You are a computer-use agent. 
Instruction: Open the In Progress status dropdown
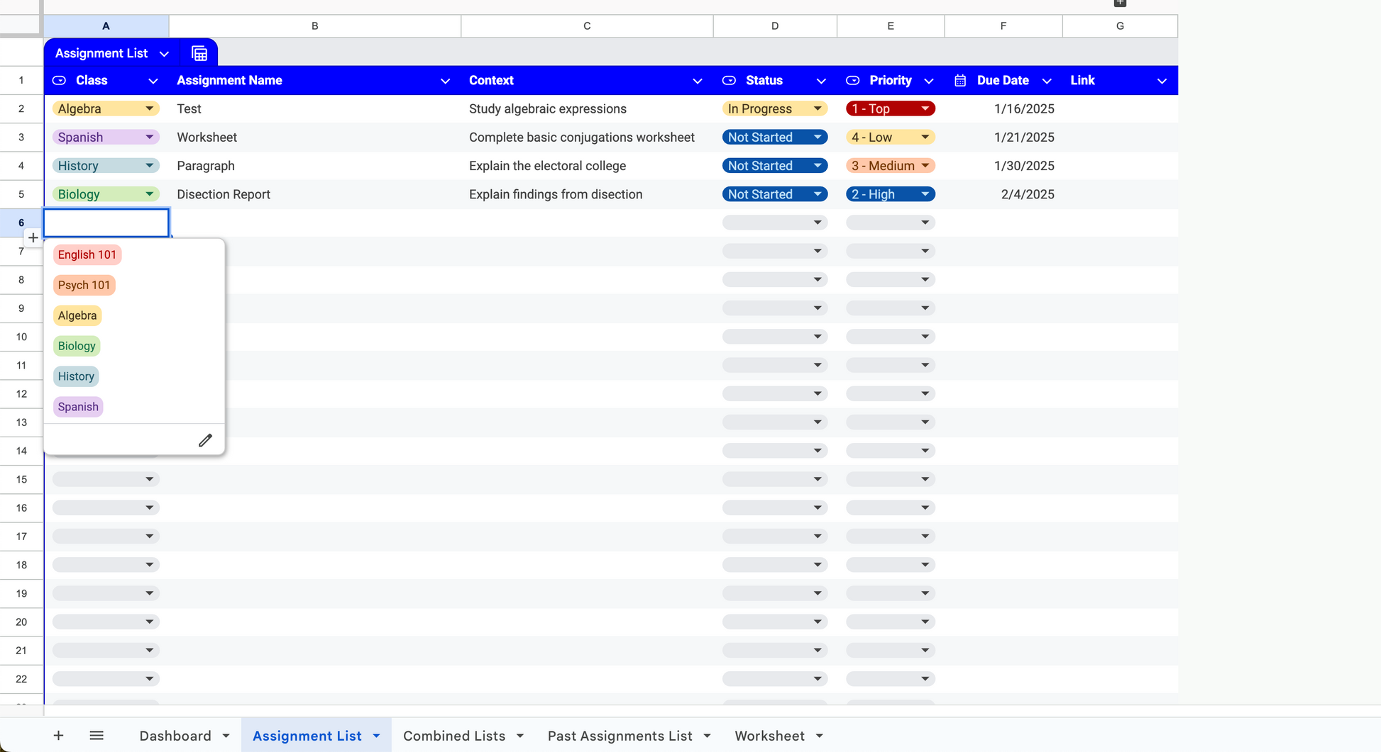click(818, 108)
